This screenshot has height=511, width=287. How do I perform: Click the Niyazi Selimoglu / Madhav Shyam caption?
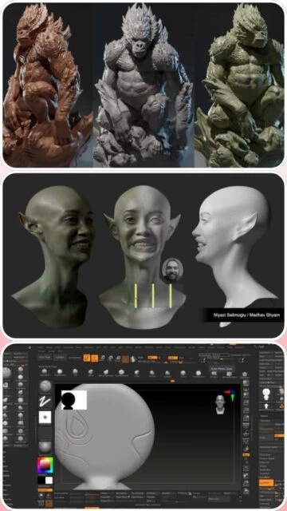pyautogui.click(x=246, y=315)
